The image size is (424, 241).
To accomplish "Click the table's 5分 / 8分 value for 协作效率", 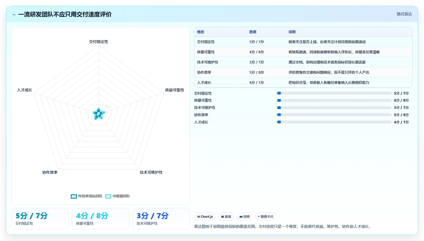I will click(x=257, y=72).
